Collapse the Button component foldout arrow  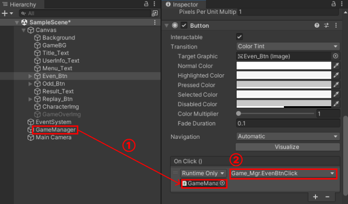pyautogui.click(x=167, y=26)
